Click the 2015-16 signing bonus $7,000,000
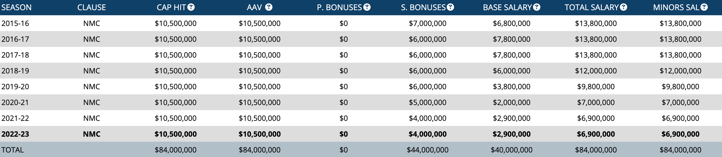722x157 pixels. 427,23
